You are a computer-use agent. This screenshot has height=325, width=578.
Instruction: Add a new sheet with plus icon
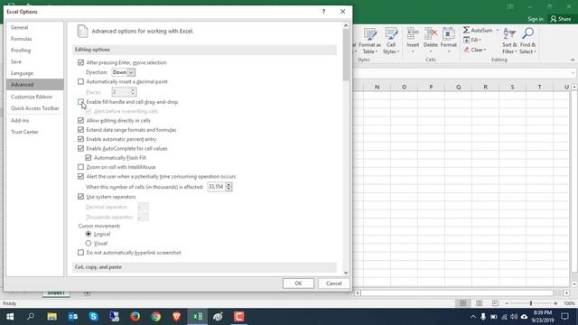point(87,292)
